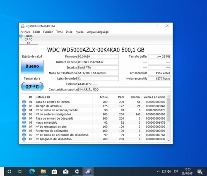207x176 pixels.
Task: Click the Bueno health status button
Action: pyautogui.click(x=32, y=66)
